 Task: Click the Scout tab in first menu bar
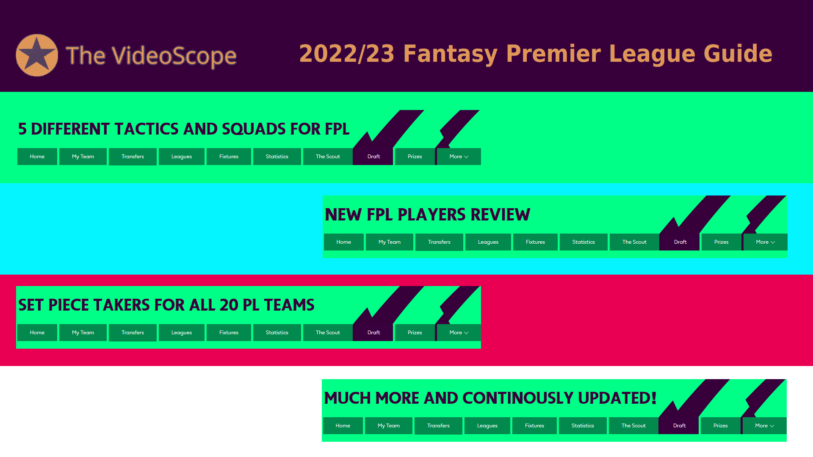327,156
